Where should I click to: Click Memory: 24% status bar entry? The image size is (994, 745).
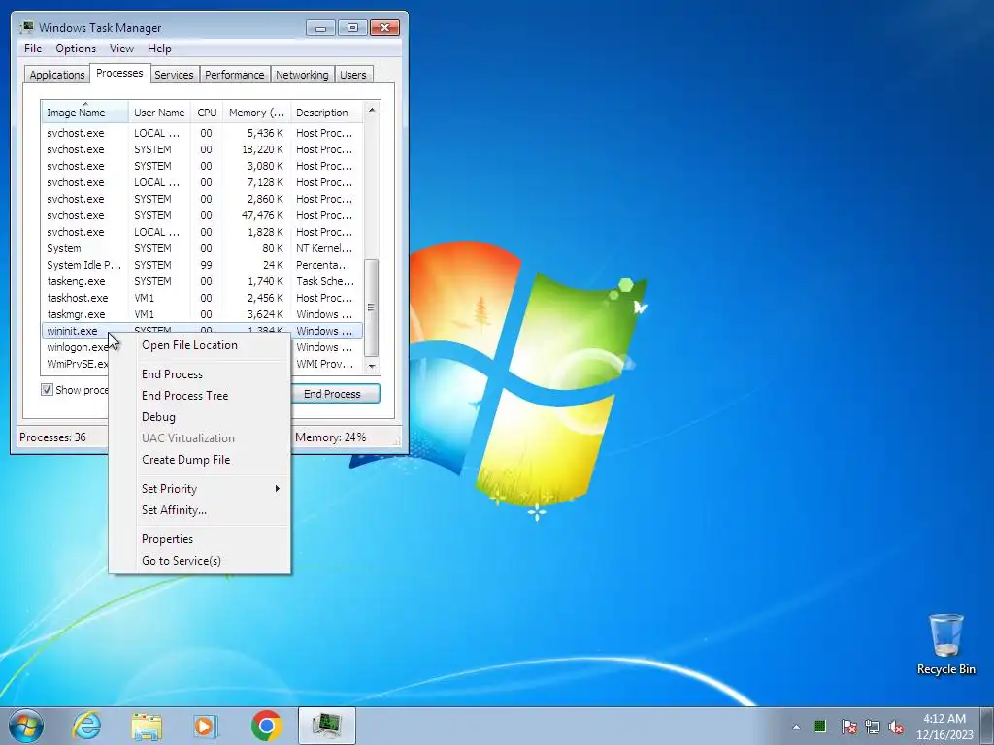click(x=330, y=437)
